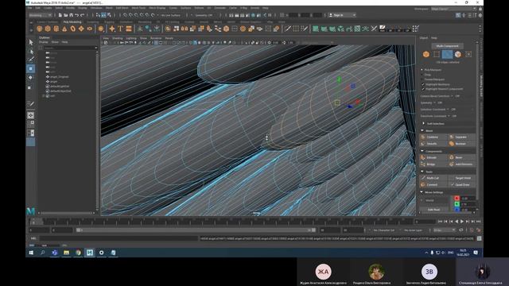Click the Undo icon in status line
The height and width of the screenshot is (286, 509).
point(76,15)
